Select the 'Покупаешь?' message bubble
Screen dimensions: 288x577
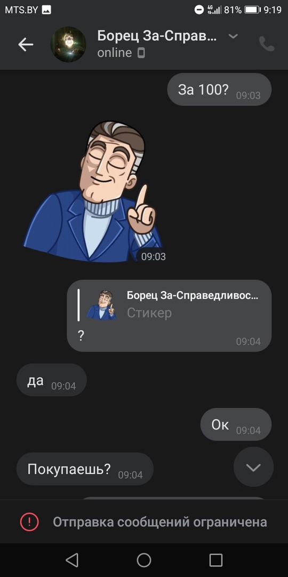click(x=85, y=469)
